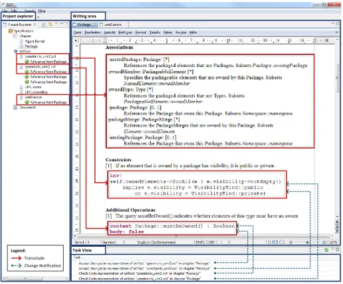343x284 pixels.
Task: Select side-by-side page view layout icon
Action: (x=275, y=242)
